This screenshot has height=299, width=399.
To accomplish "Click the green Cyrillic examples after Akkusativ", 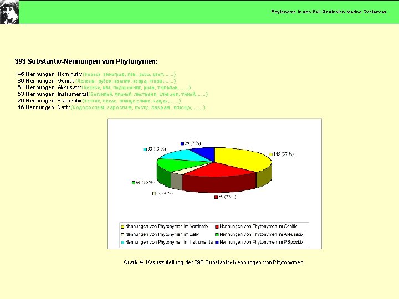I will (136, 87).
